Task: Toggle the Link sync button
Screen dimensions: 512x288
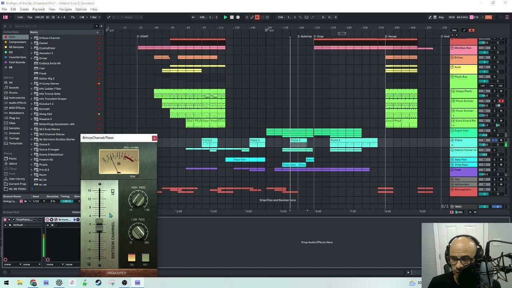Action: [x=20, y=17]
